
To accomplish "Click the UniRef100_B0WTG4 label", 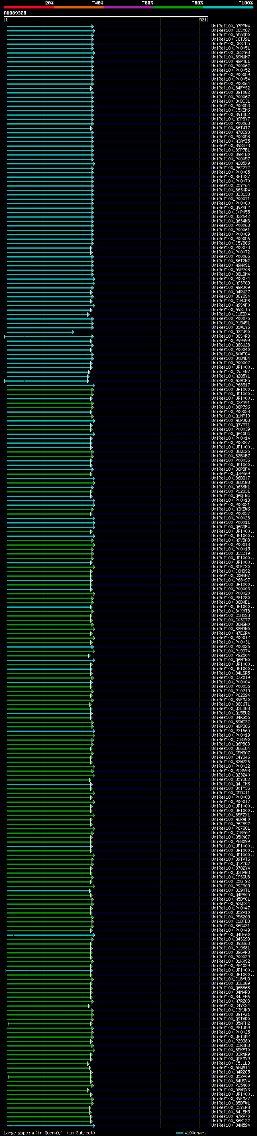I will (230, 354).
